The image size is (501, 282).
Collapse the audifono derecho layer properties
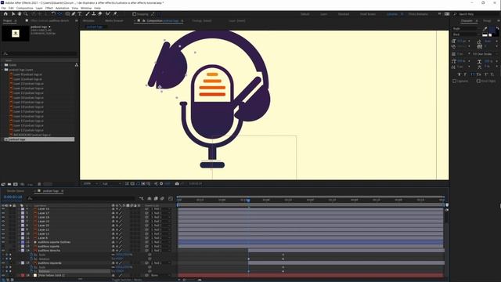coord(19,251)
